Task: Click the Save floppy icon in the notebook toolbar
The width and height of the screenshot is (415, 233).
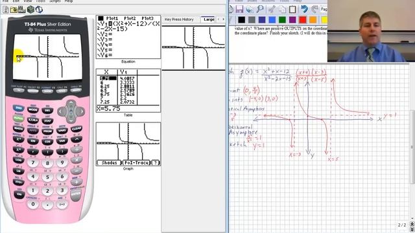Action: [239, 9]
